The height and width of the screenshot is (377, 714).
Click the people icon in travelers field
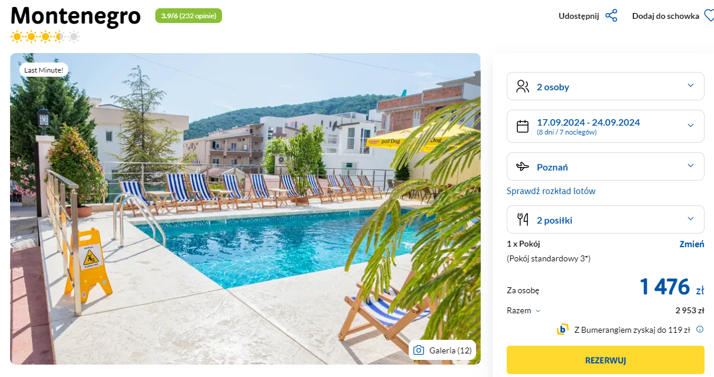click(523, 87)
